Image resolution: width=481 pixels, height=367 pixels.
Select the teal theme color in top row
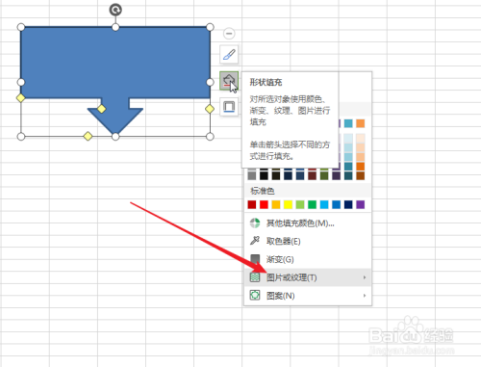348,123
